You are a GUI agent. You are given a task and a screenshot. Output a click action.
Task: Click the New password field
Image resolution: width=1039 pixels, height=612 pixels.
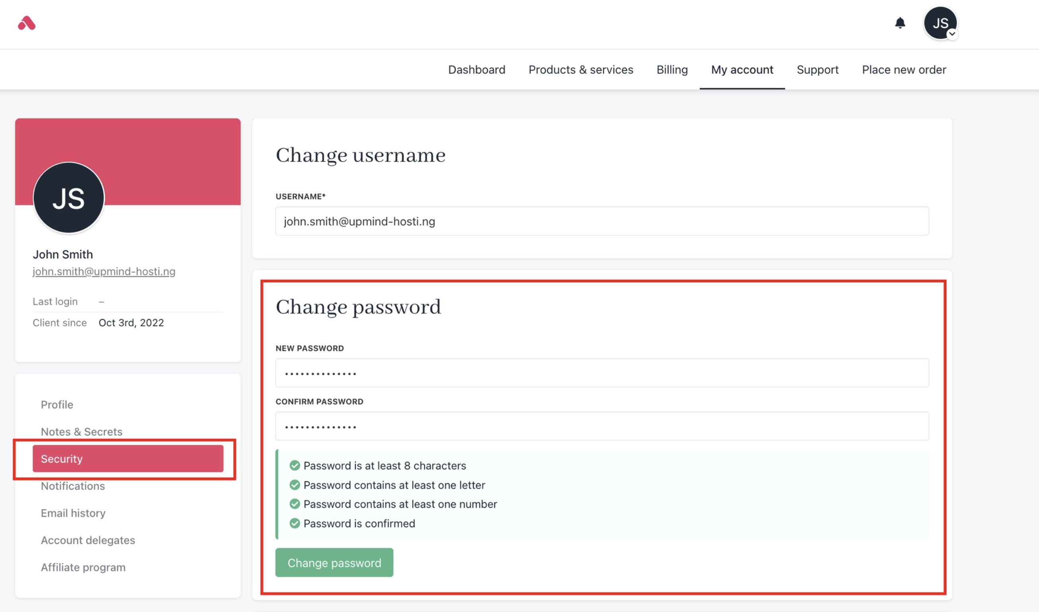coord(602,373)
